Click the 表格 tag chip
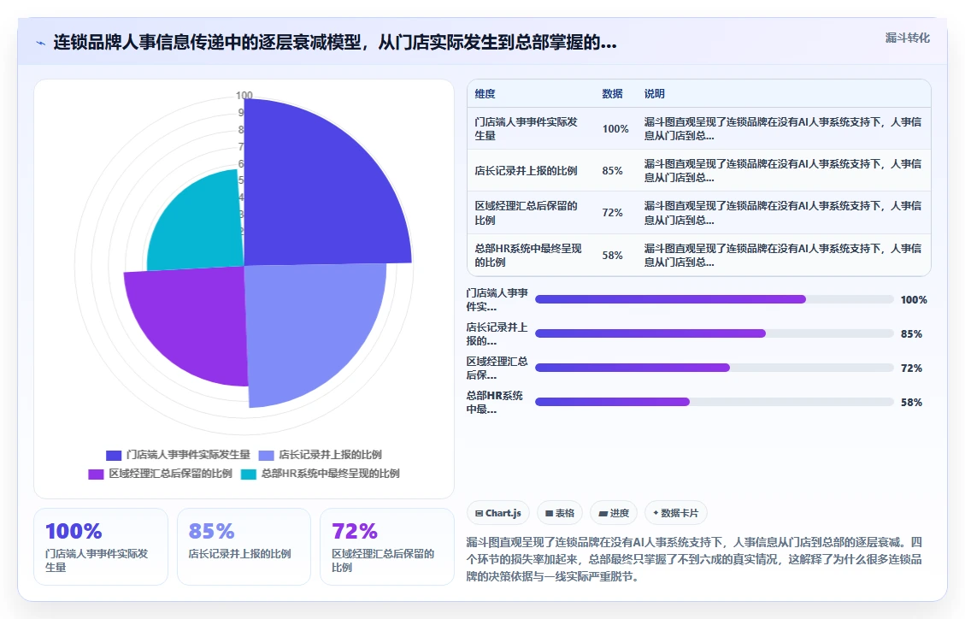This screenshot has height=619, width=965. [x=560, y=513]
